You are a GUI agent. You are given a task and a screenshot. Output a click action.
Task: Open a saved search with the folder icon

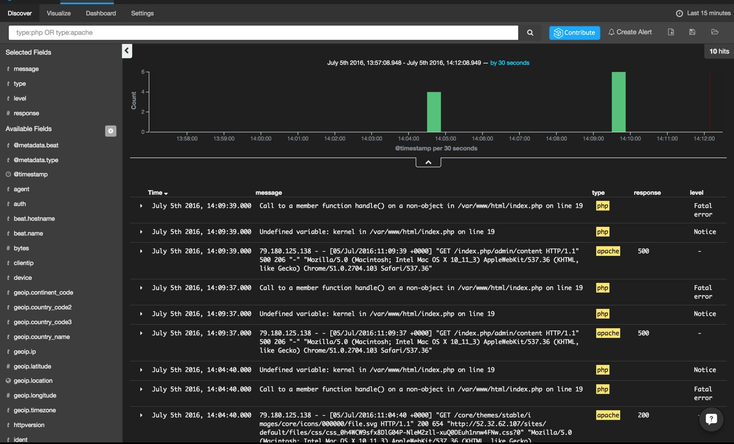(x=715, y=32)
